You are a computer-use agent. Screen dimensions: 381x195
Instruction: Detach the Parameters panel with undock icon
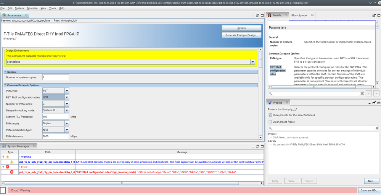pyautogui.click(x=257, y=16)
